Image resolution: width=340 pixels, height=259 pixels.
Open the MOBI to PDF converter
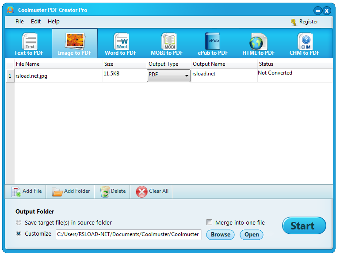167,44
